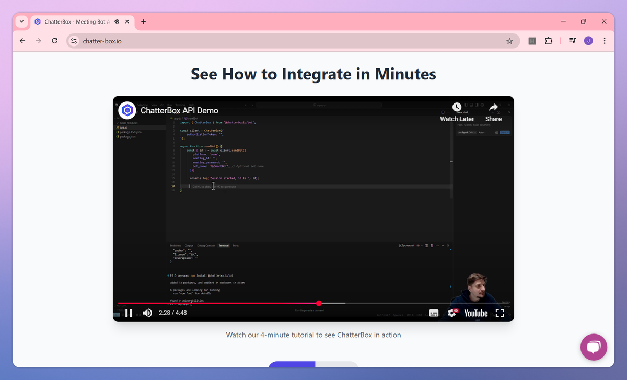The width and height of the screenshot is (627, 380).
Task: Open the Extensions puzzle-piece menu
Action: click(x=548, y=41)
